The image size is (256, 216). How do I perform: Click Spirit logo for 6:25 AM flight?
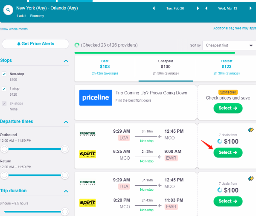coord(87,154)
